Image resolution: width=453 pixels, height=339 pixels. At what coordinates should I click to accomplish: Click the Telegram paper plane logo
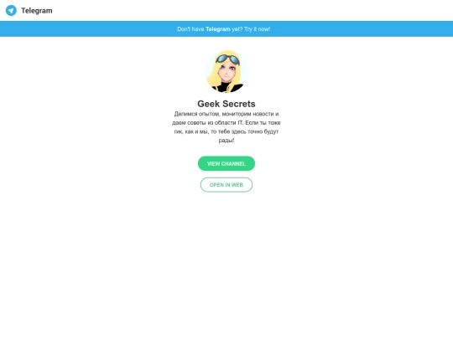pyautogui.click(x=11, y=11)
